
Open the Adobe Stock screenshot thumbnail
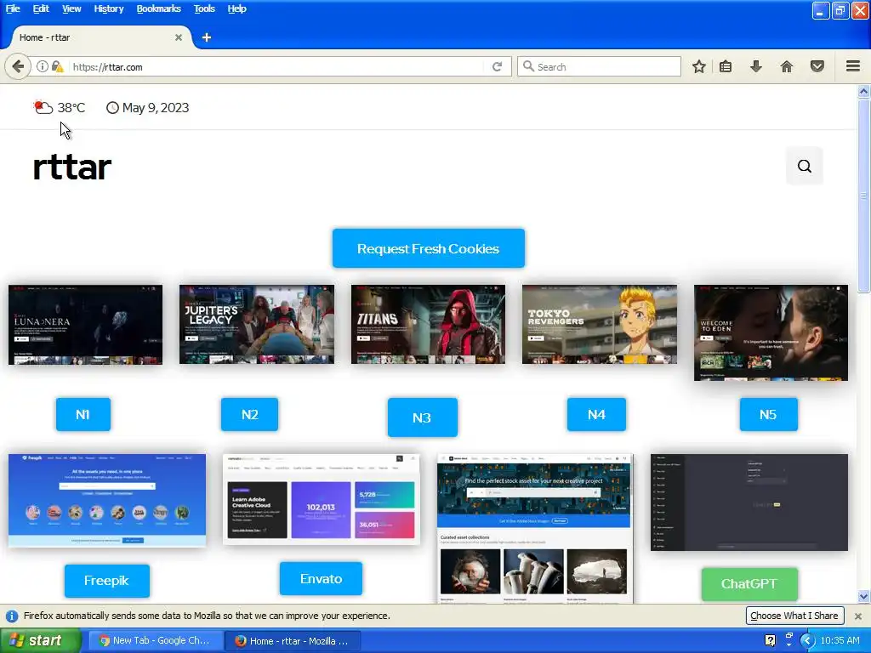(535, 529)
